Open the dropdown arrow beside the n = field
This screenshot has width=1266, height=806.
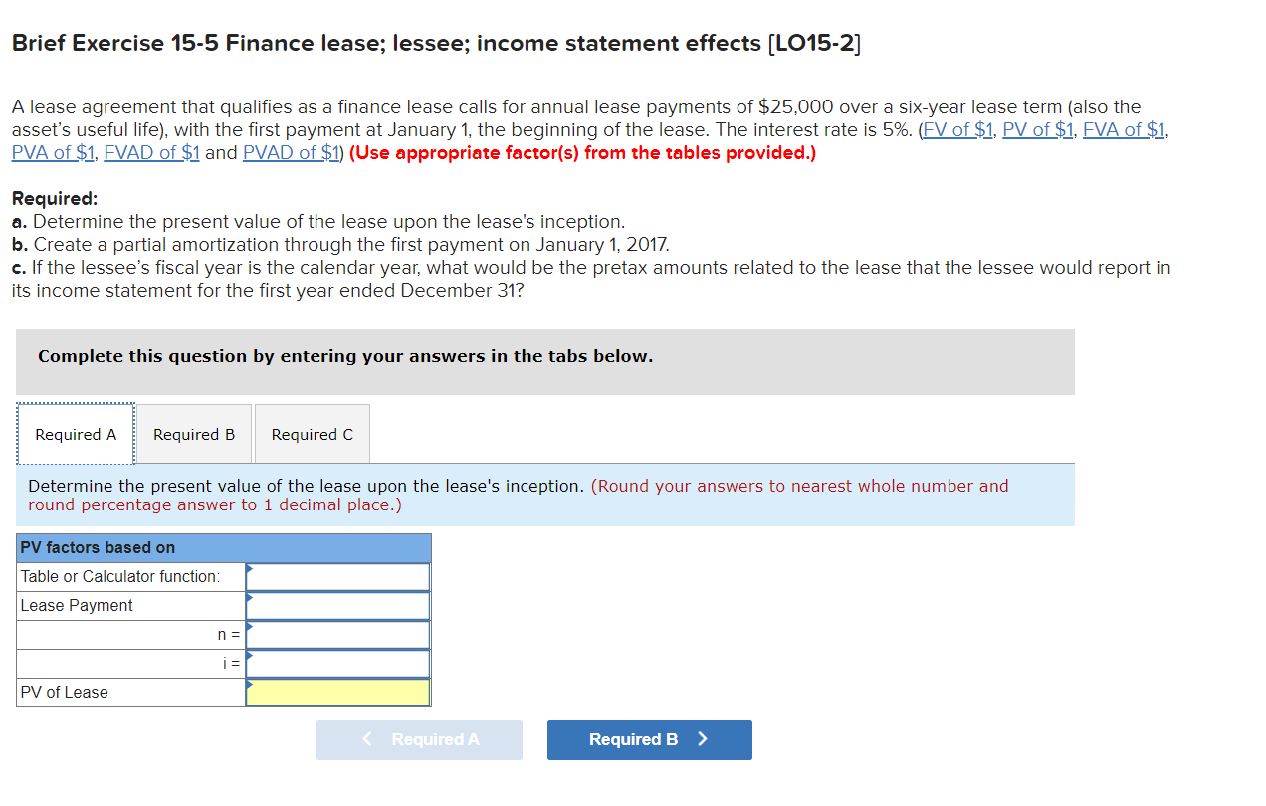pyautogui.click(x=250, y=627)
